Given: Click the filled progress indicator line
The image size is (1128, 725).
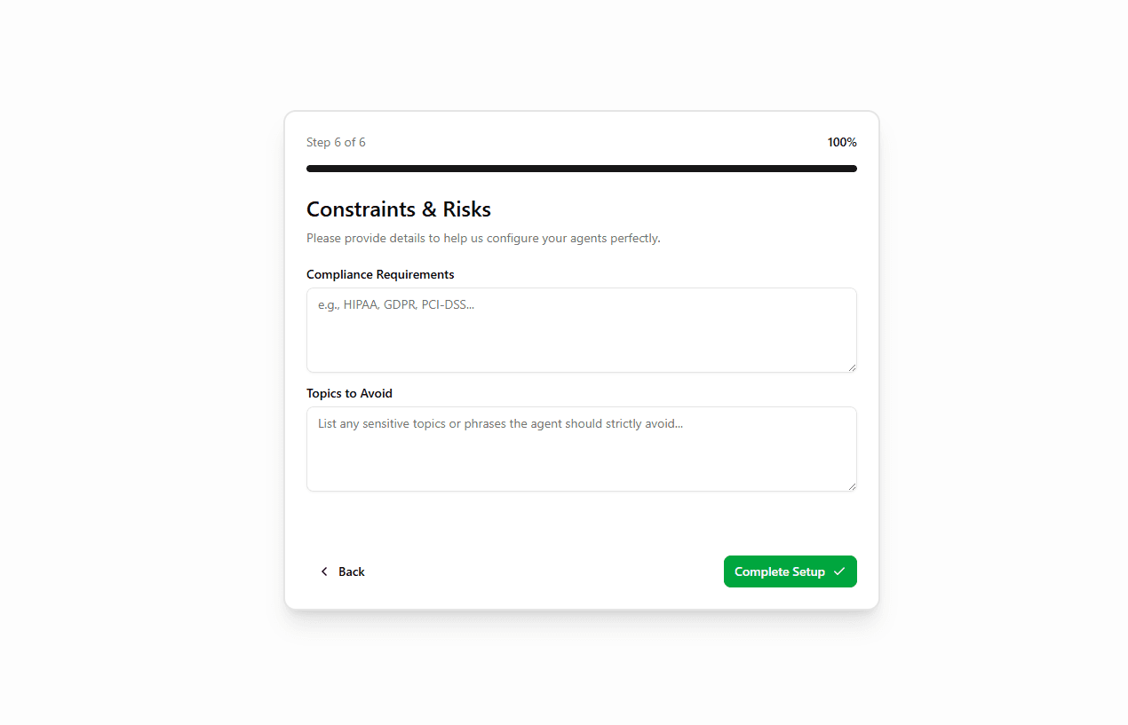Looking at the screenshot, I should pos(581,168).
